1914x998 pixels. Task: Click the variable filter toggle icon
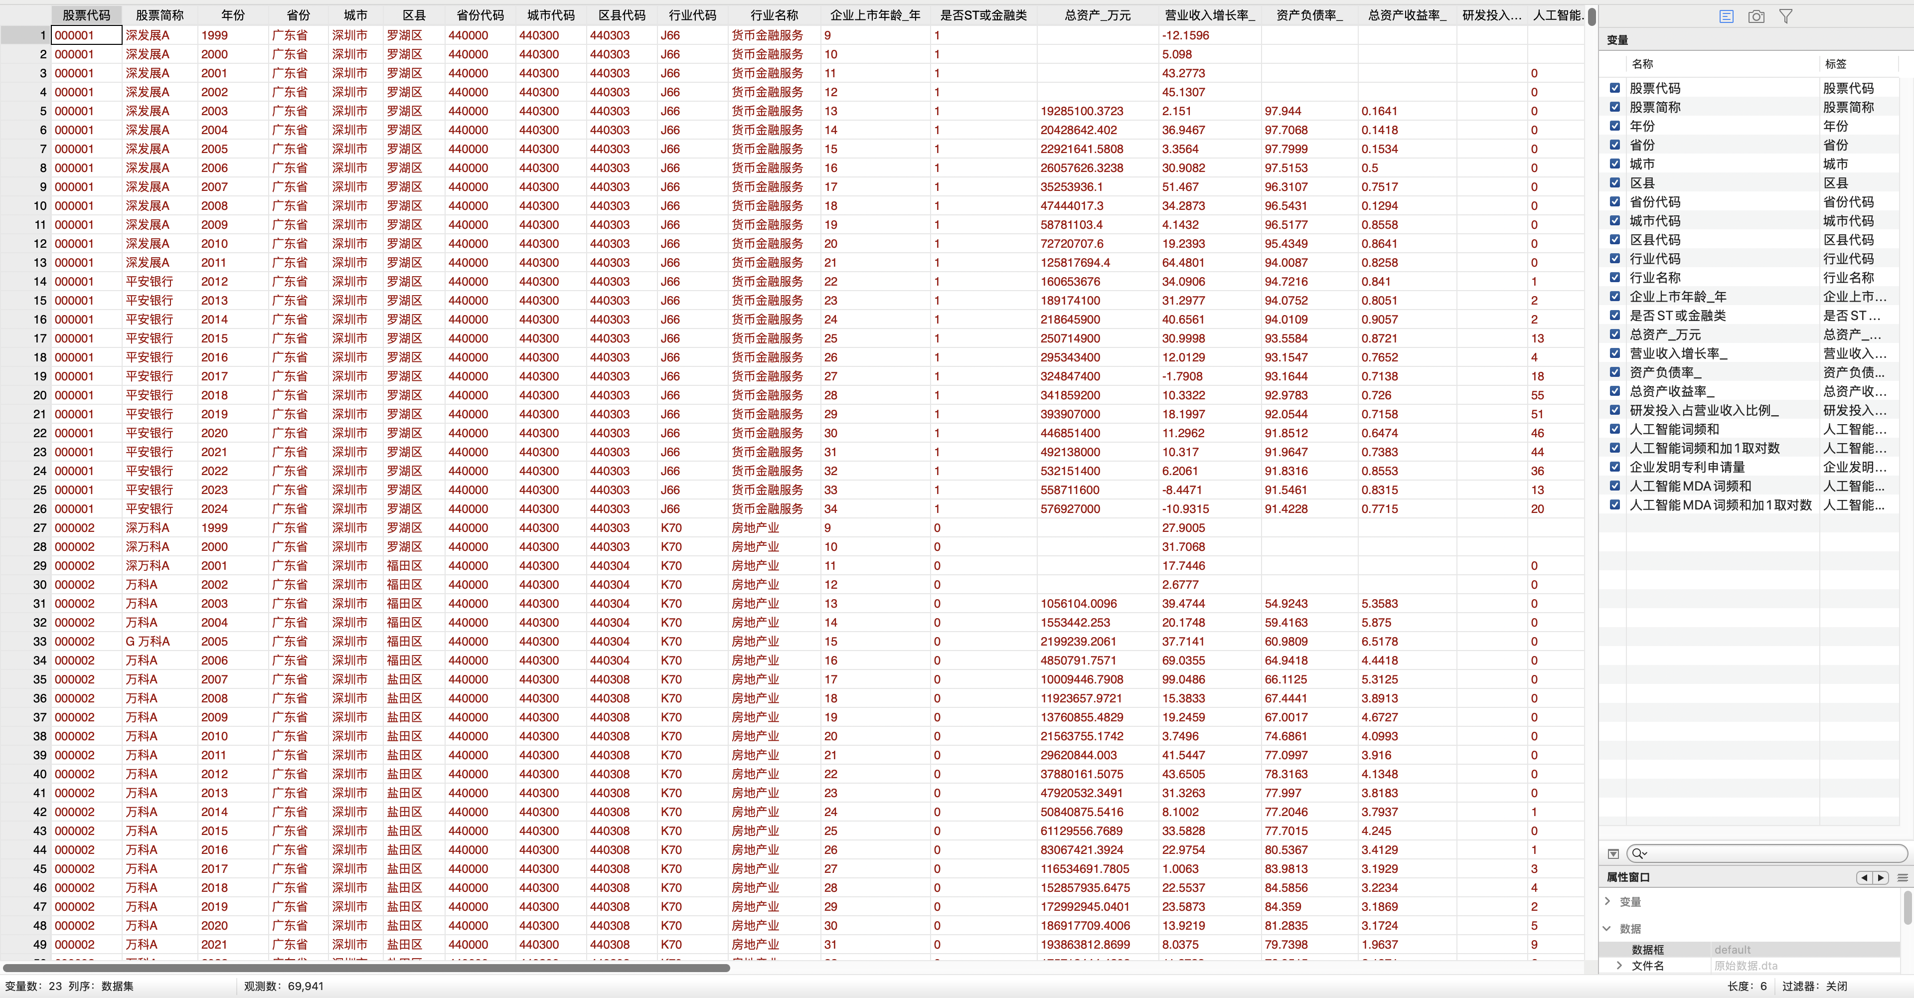pyautogui.click(x=1613, y=854)
